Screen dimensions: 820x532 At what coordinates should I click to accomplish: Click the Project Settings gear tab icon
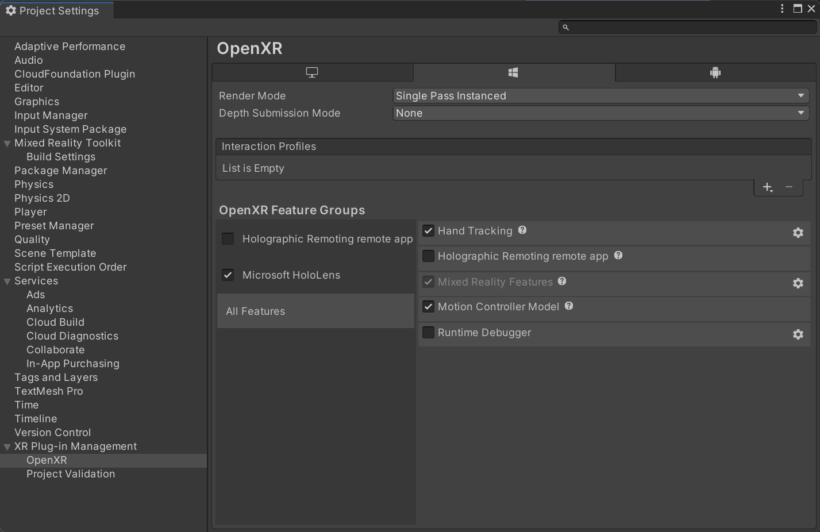11,10
